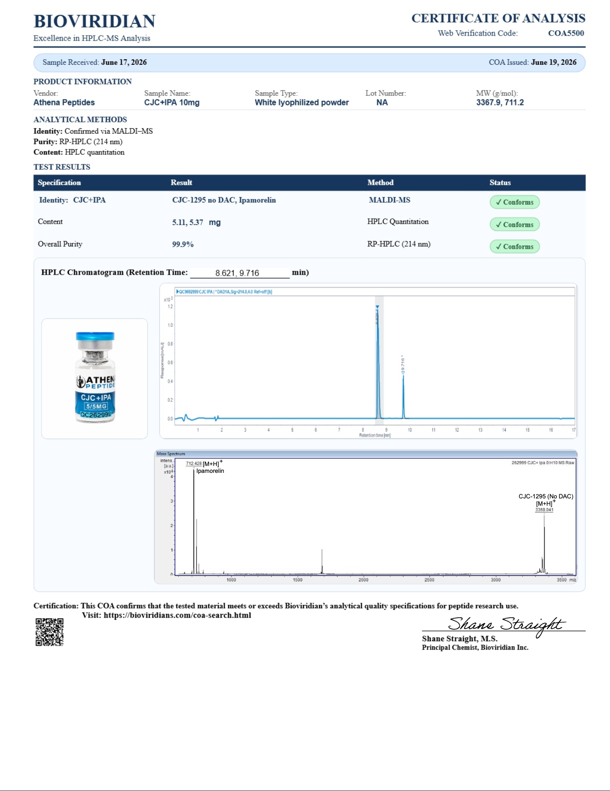Image resolution: width=610 pixels, height=791 pixels.
Task: Click the 'Identity: Confirmed via MALDI–MS' line
Action: point(93,131)
